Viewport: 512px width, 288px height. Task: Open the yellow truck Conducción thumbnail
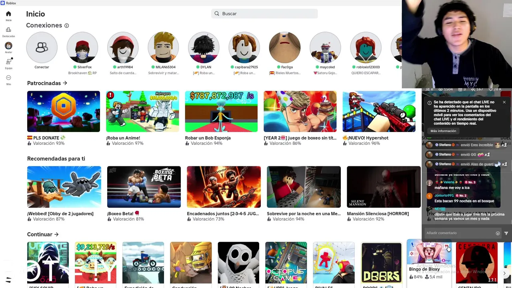click(x=191, y=263)
